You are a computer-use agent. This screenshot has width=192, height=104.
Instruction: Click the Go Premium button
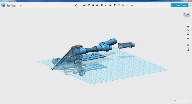[176, 5]
